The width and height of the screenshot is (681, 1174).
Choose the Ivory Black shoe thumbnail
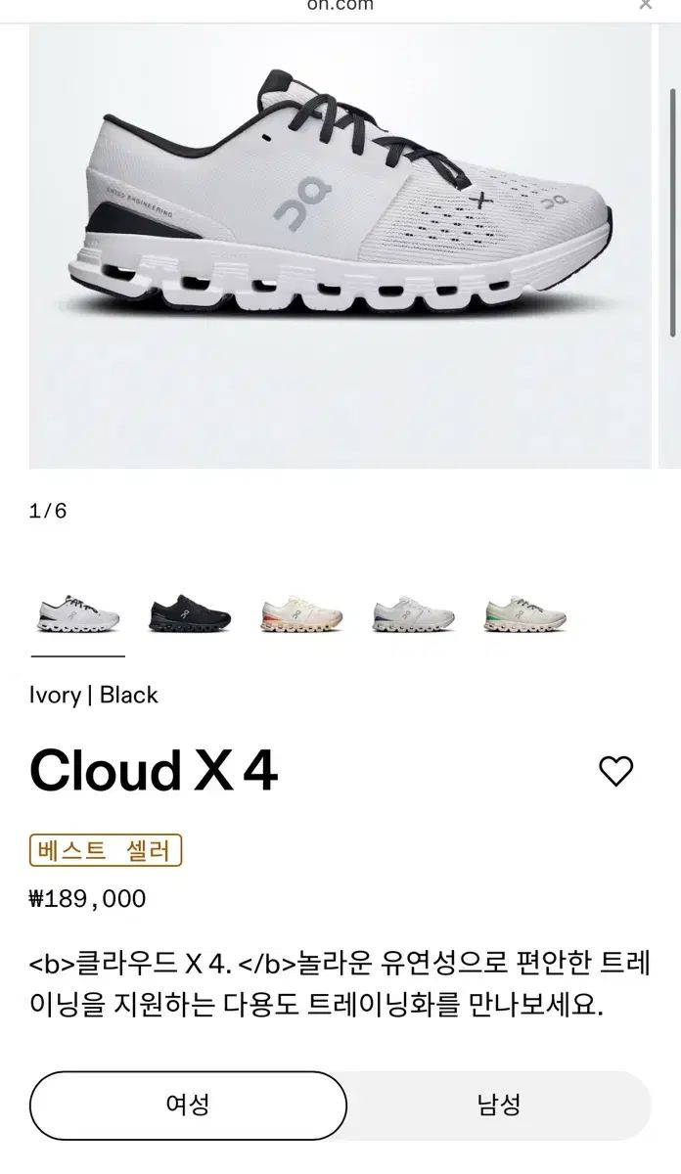coord(78,615)
